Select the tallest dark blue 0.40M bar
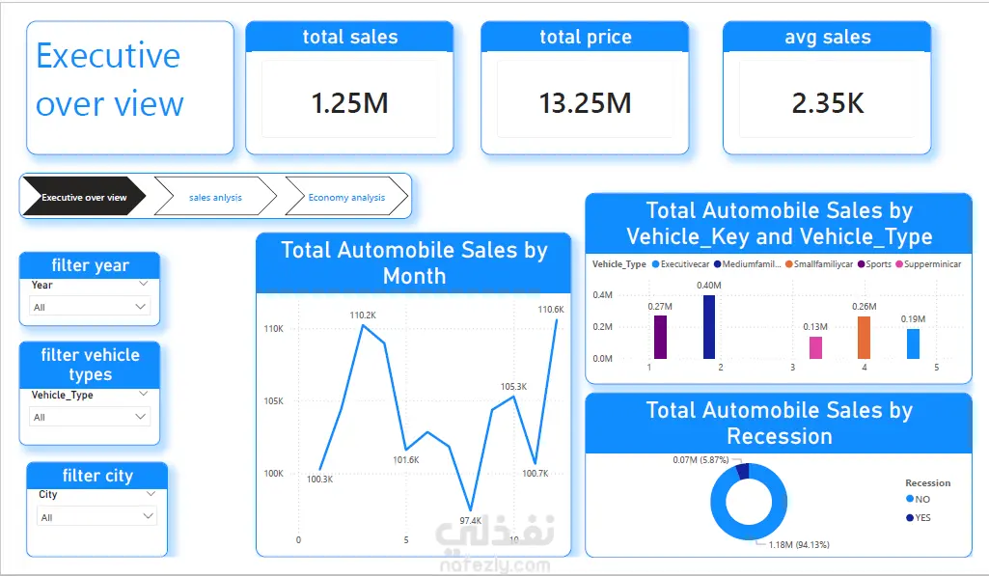 pos(709,327)
